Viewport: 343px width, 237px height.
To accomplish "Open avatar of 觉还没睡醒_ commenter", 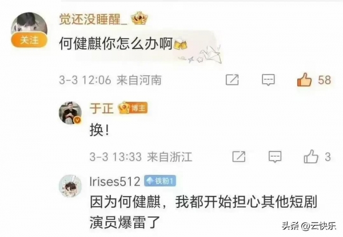I will [29, 25].
